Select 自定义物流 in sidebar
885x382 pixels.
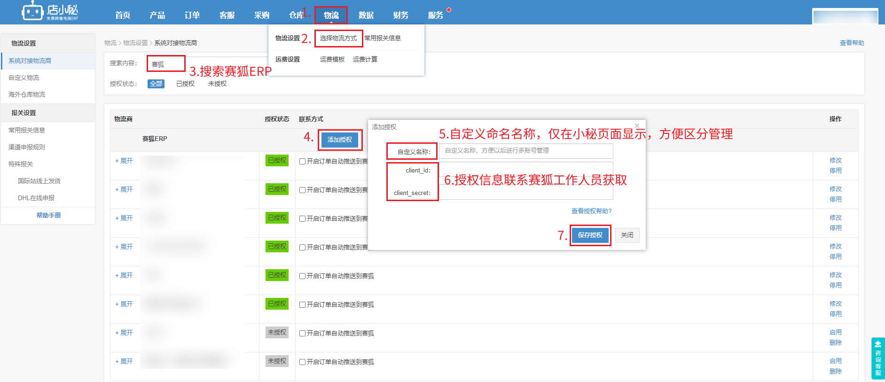[x=48, y=78]
